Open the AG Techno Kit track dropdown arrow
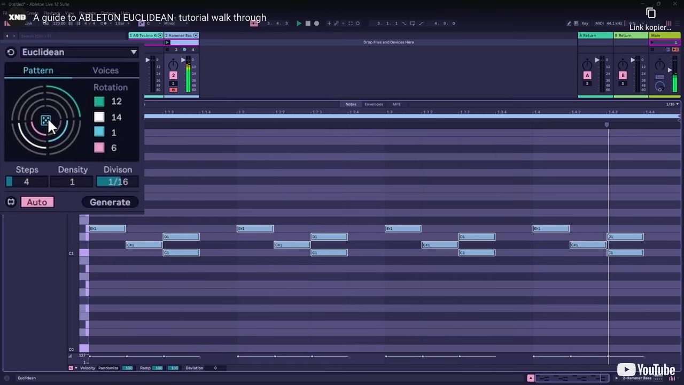 [160, 35]
